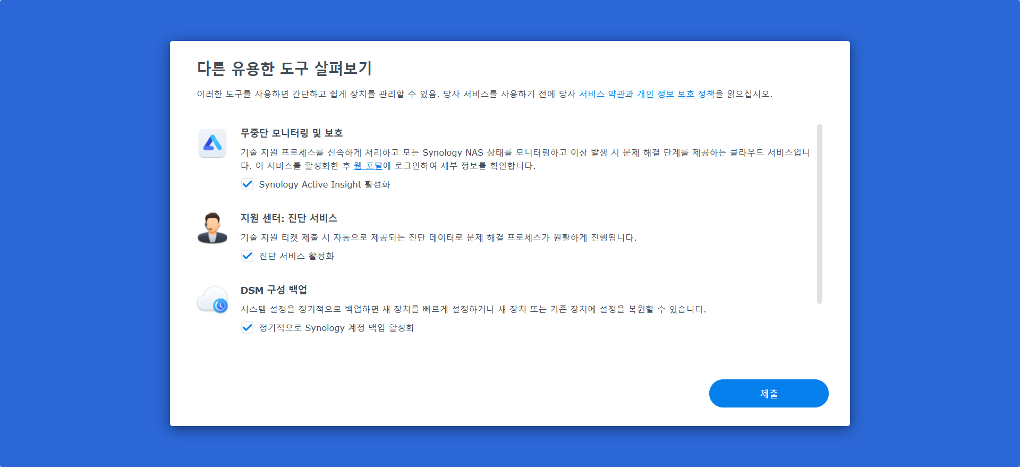Disable 정기적으로 Synology 계정 백업 활성화 checkbox
Viewport: 1020px width, 467px height.
(x=247, y=328)
